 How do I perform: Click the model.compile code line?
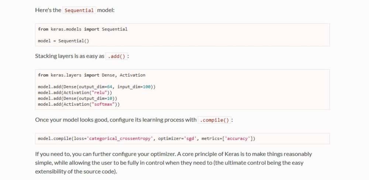[146, 139]
